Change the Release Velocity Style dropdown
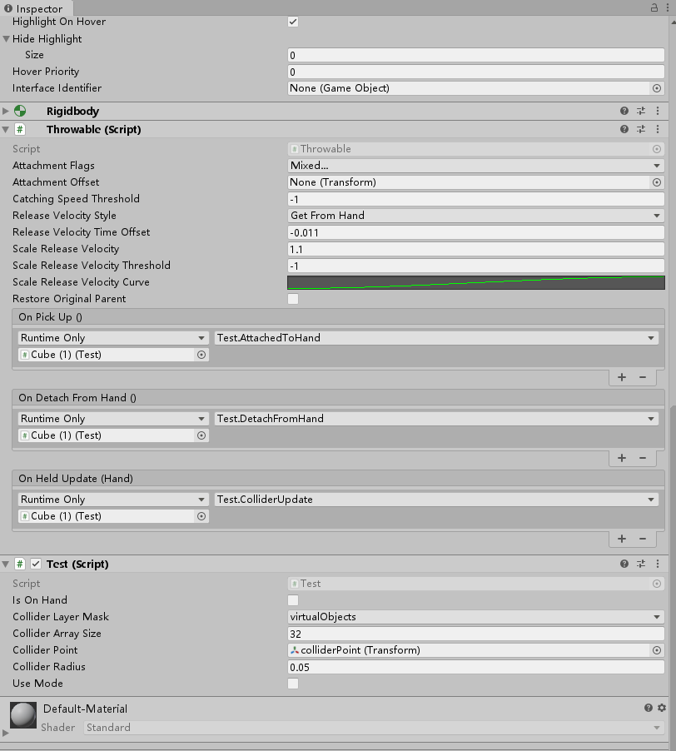This screenshot has height=751, width=676. pos(475,215)
